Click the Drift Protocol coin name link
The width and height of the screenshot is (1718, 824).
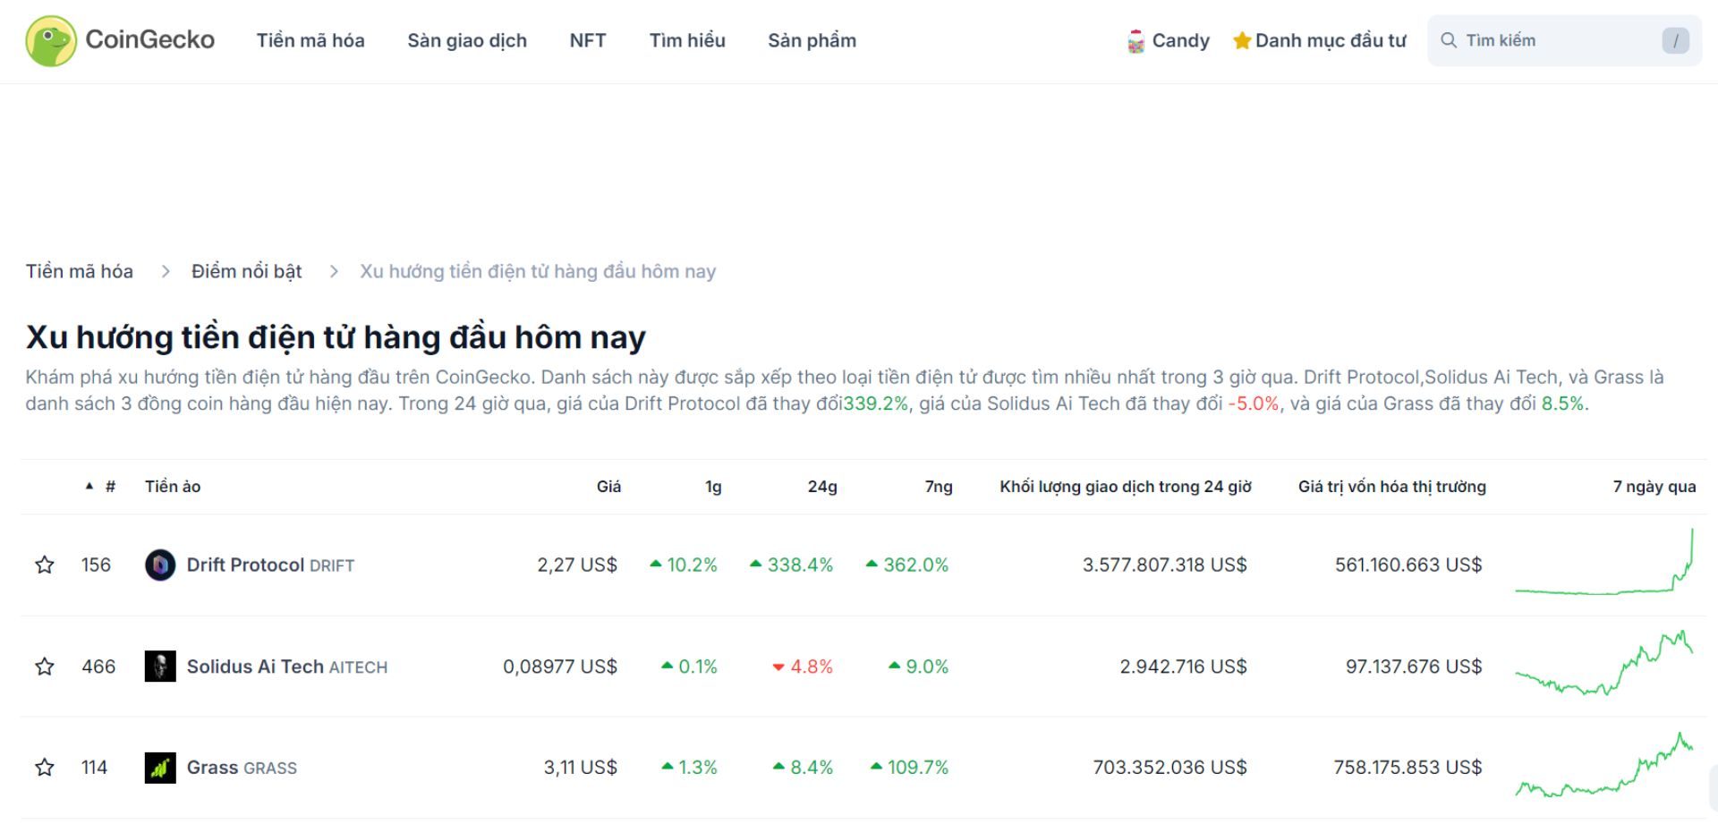point(243,565)
